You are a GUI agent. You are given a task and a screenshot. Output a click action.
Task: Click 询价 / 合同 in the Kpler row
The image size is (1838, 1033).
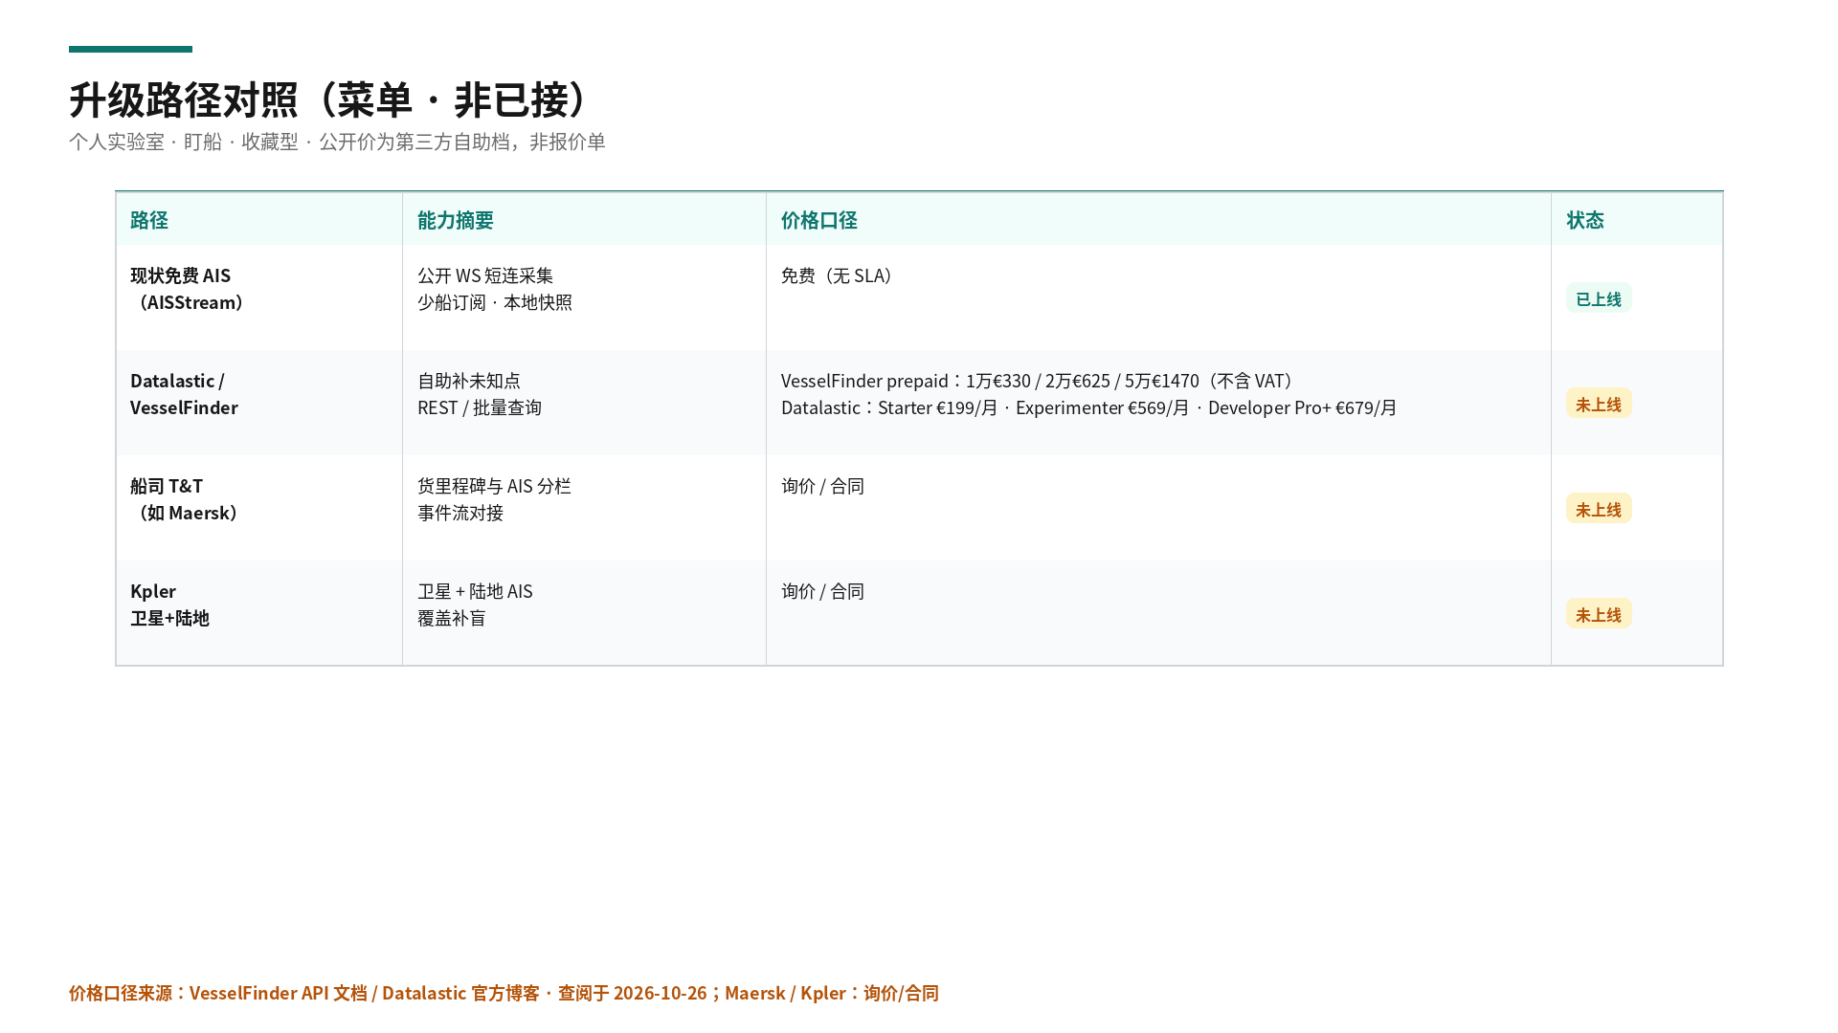[x=822, y=591]
